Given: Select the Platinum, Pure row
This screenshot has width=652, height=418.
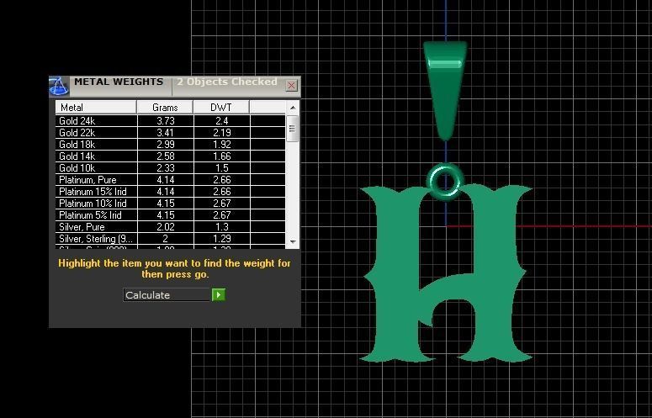Looking at the screenshot, I should click(x=171, y=179).
